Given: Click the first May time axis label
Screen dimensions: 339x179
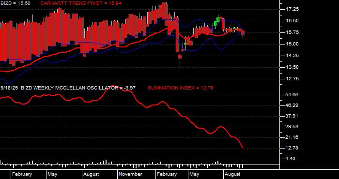Looking at the screenshot, I should (52, 174).
